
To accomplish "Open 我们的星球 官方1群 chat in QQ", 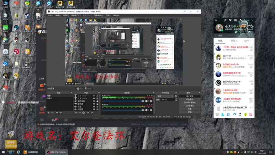I will tap(234, 74).
